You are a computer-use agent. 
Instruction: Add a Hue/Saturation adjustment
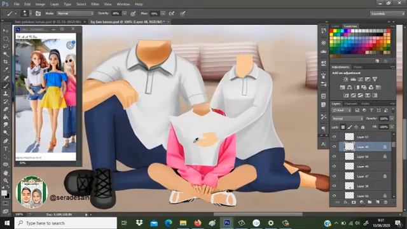pyautogui.click(x=342, y=87)
